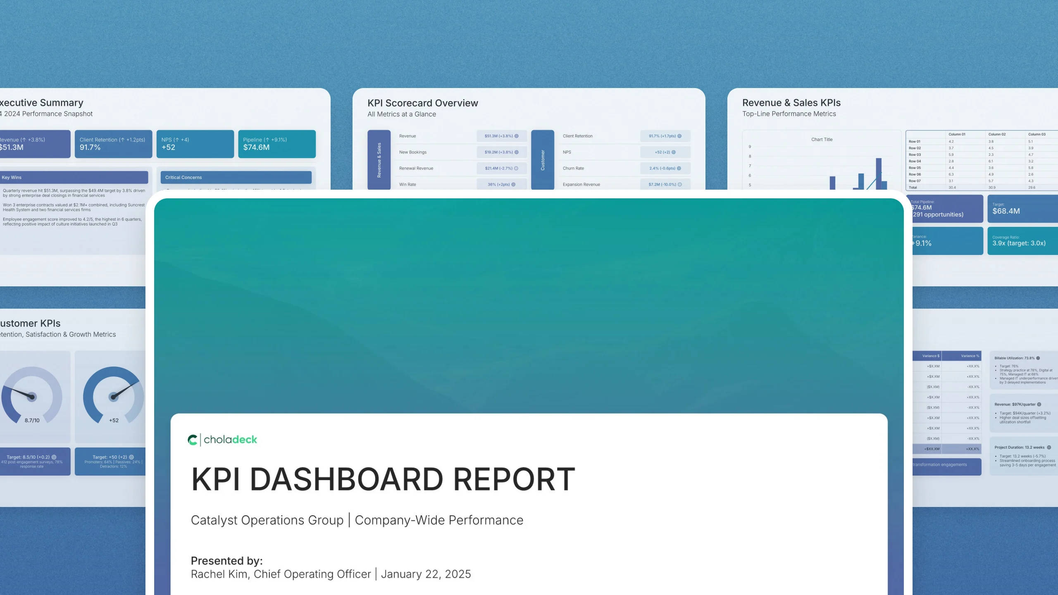
Task: Click the dot next to Billable Utilization: 73.8%
Action: (x=1038, y=358)
